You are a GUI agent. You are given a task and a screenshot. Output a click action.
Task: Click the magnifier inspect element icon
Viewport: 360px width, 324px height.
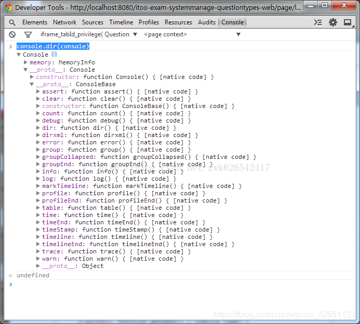pos(12,22)
